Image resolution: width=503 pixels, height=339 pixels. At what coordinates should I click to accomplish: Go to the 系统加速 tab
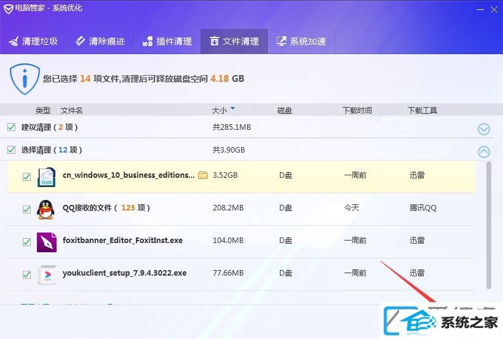coord(301,41)
